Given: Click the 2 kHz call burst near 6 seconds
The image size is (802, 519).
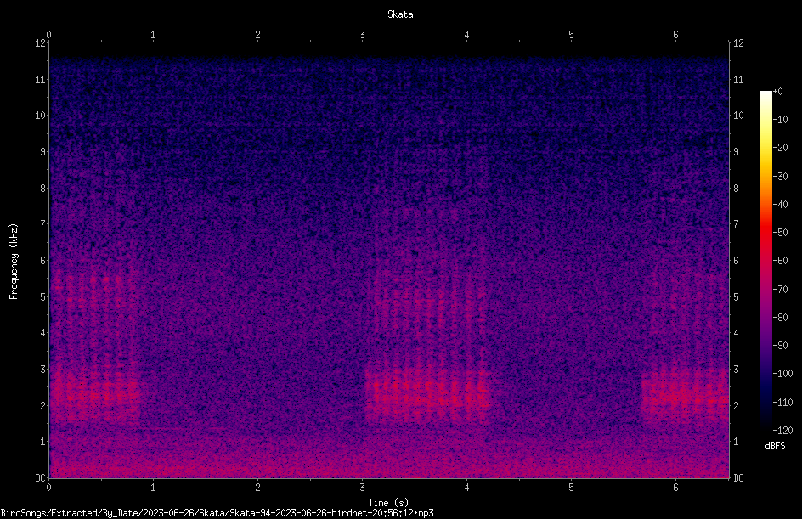Looking at the screenshot, I should [686, 395].
